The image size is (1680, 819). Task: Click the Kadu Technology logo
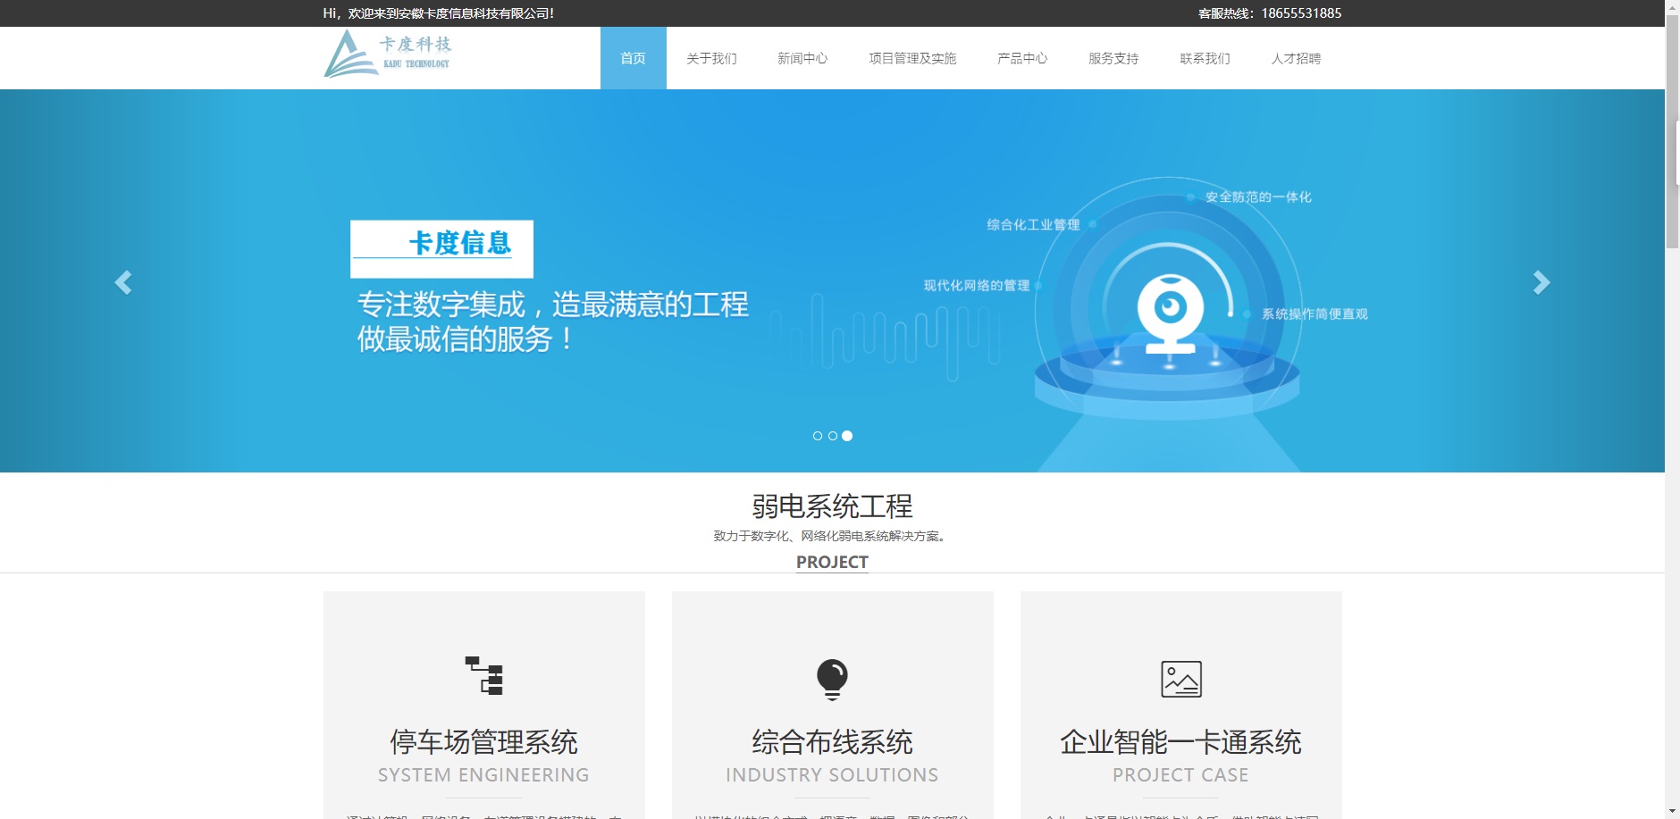388,54
